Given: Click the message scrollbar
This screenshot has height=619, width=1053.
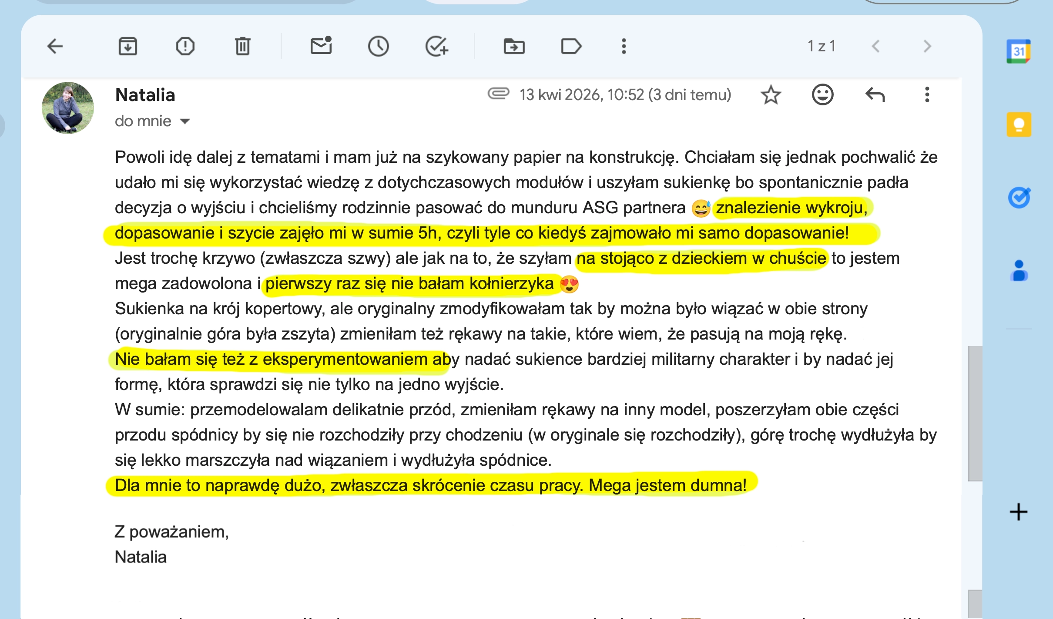Looking at the screenshot, I should (975, 414).
